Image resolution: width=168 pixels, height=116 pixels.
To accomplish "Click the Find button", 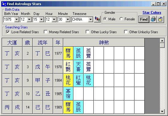I will [x=144, y=19].
